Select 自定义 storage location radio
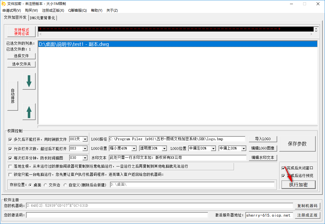The image size is (325, 224). click(x=65, y=185)
